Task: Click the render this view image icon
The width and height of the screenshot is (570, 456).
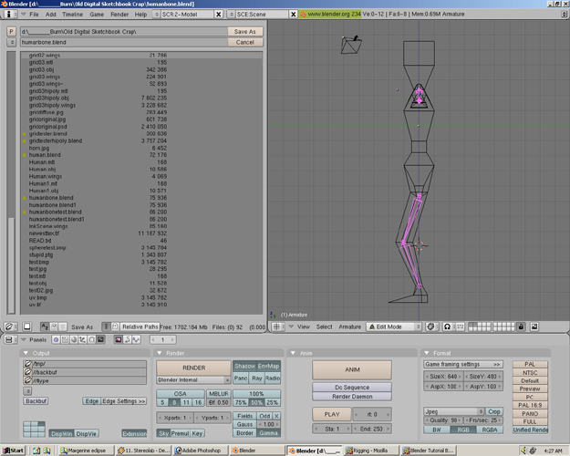Action: pos(534,326)
